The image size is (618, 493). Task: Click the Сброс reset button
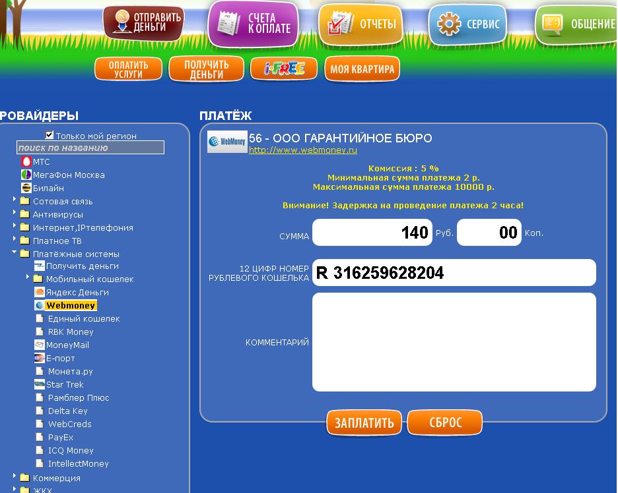coord(444,422)
